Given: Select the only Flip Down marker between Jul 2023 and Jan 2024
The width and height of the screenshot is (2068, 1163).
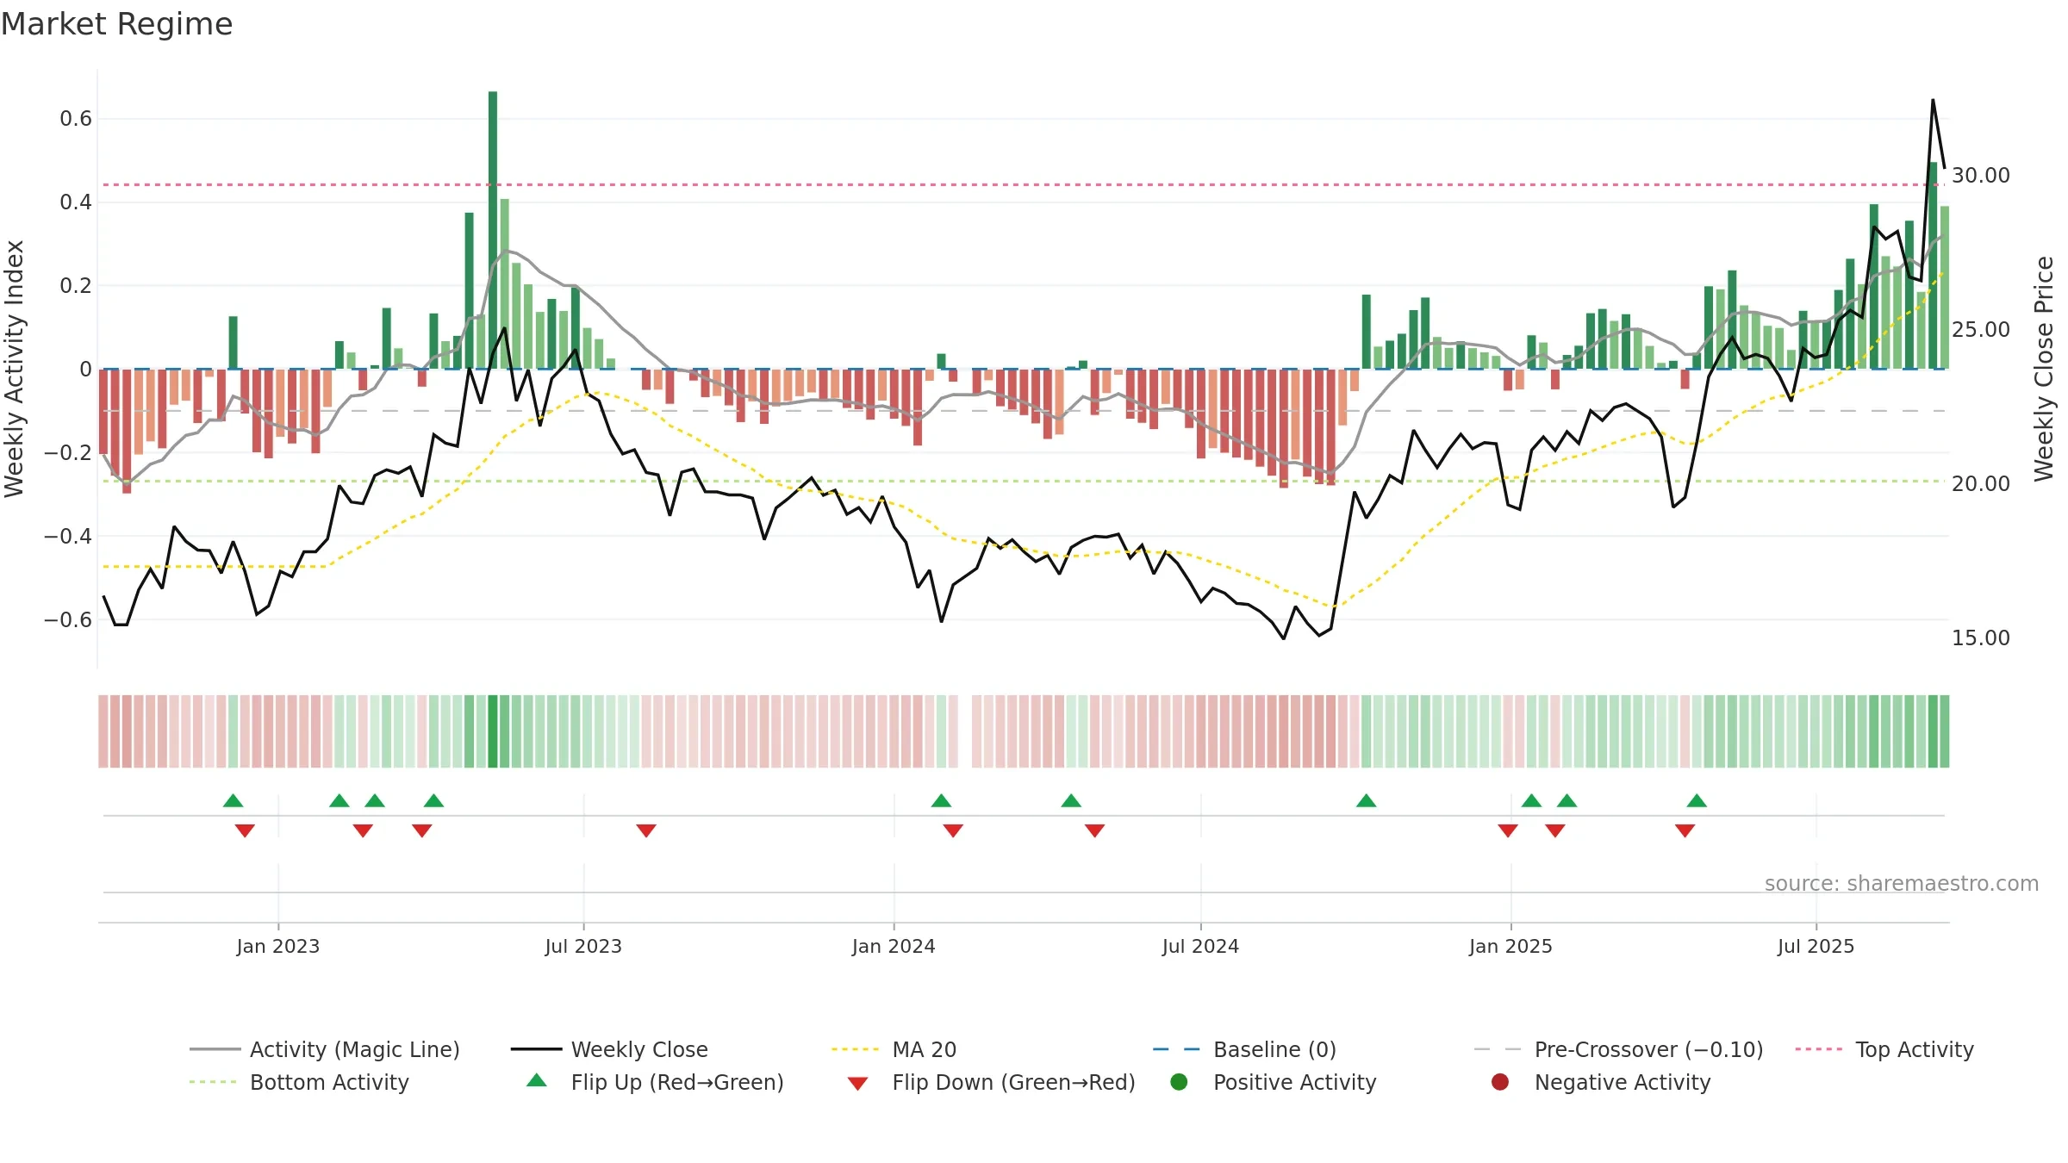Looking at the screenshot, I should pos(646,830).
